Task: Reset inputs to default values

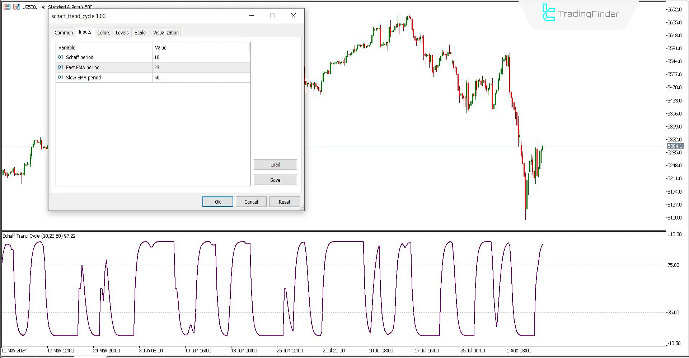Action: [284, 202]
